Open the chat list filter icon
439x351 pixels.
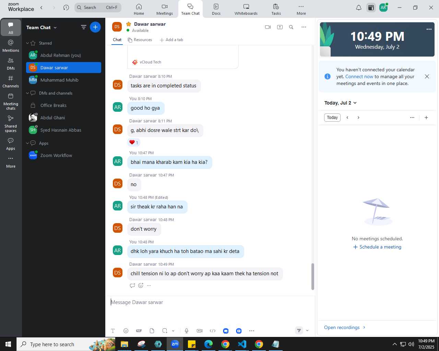click(x=83, y=27)
